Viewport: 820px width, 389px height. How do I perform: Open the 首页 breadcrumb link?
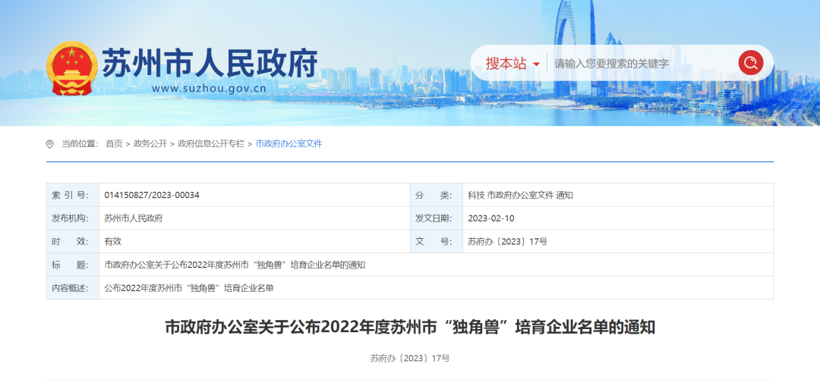tap(114, 143)
